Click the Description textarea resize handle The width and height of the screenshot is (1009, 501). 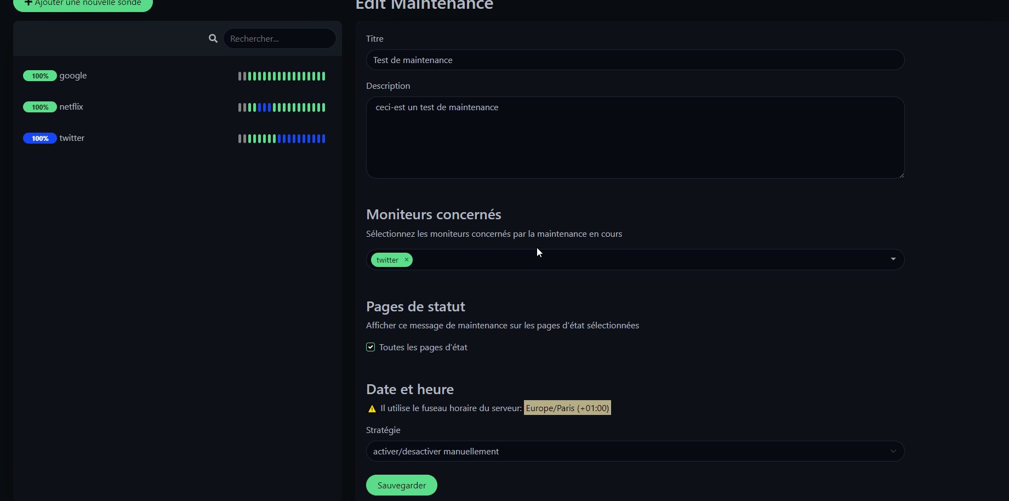point(901,175)
